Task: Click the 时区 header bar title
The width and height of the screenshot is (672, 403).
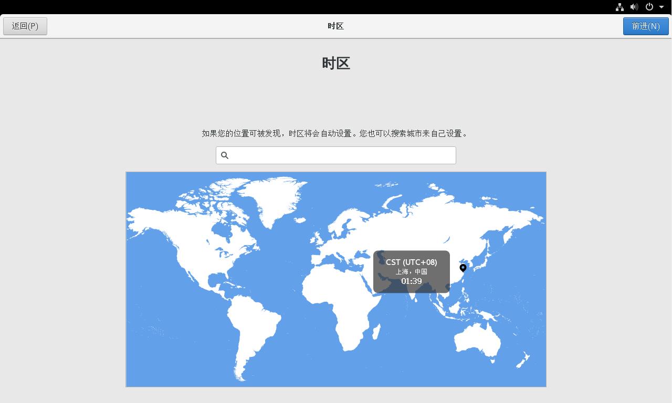Action: pos(335,26)
